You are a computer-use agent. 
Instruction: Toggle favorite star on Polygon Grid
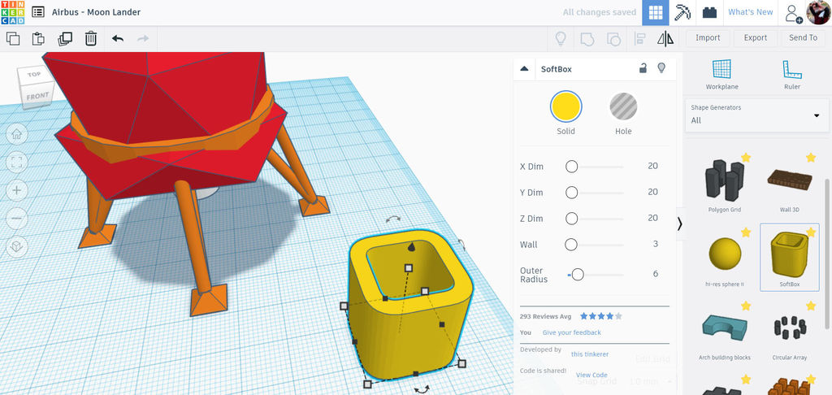tap(746, 158)
